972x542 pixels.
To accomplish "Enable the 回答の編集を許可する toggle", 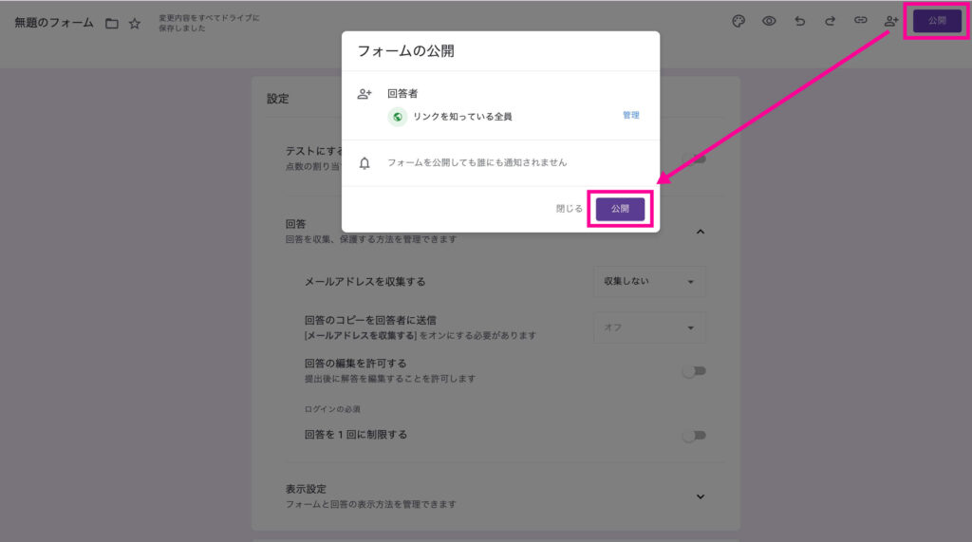I will tap(694, 371).
